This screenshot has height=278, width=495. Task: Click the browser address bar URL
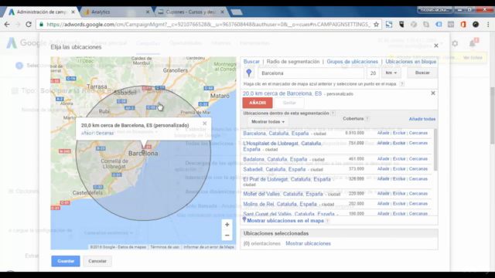tap(208, 24)
